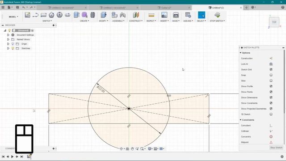Open the MODIFY dropdown menu
This screenshot has height=161, width=286.
(x=104, y=21)
